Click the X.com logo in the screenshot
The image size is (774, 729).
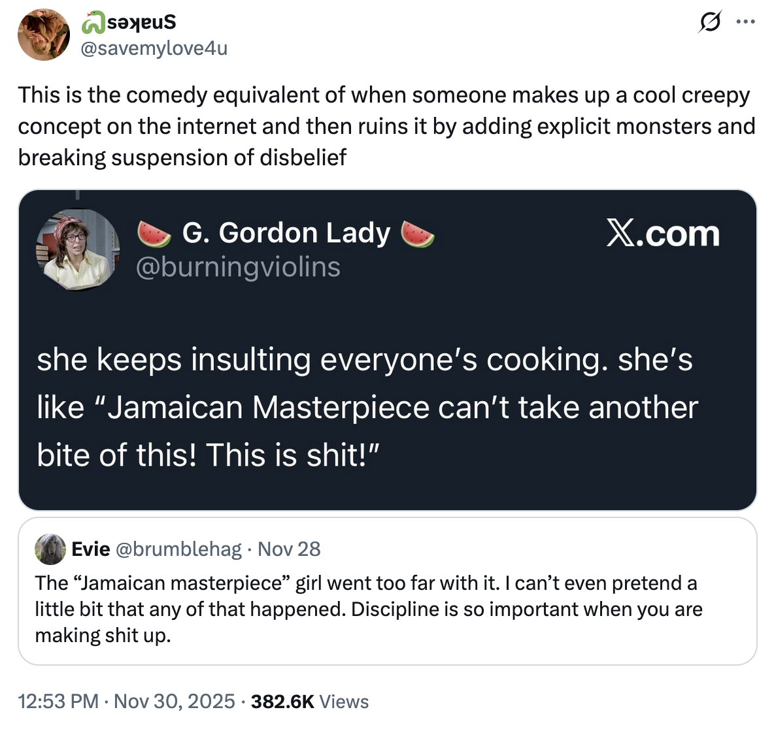tap(662, 234)
